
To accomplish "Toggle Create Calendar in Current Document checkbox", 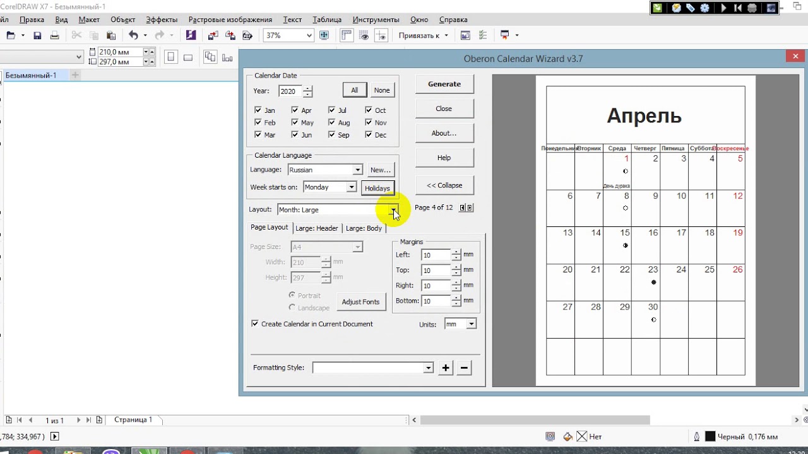I will tap(255, 323).
